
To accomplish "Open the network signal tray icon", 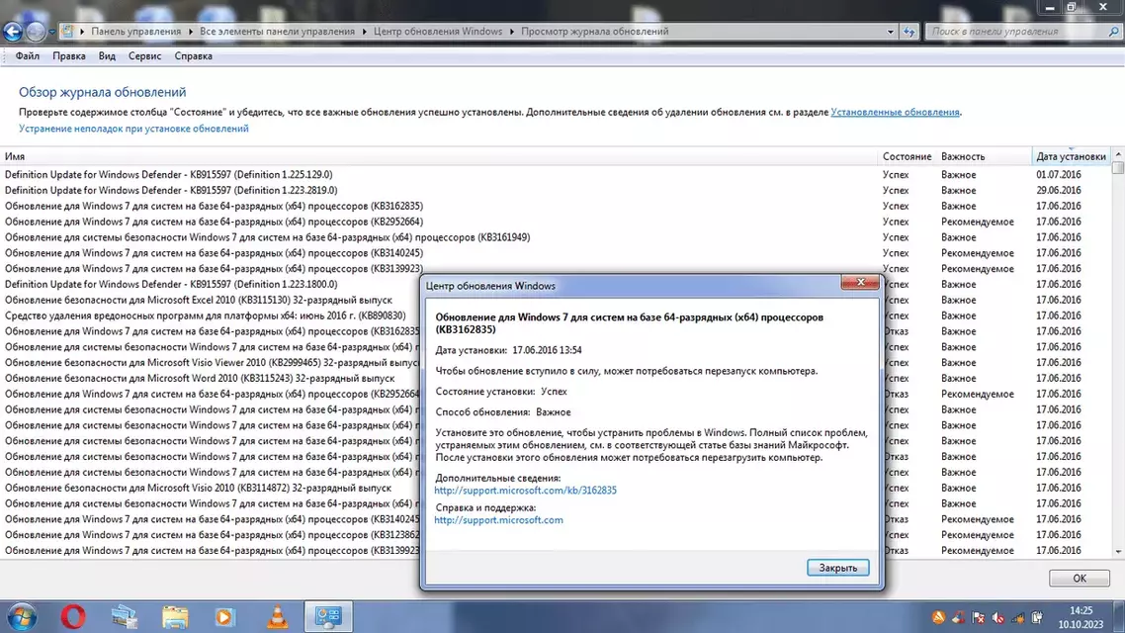I will point(1018,617).
